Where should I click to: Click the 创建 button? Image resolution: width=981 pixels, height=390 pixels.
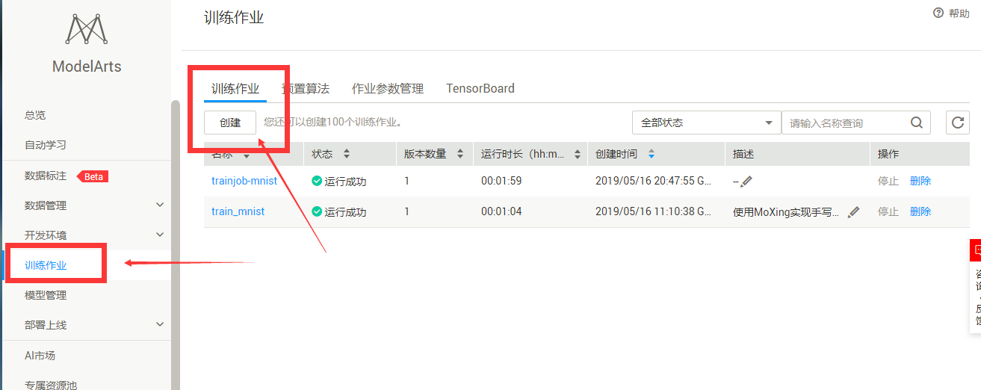[x=230, y=123]
